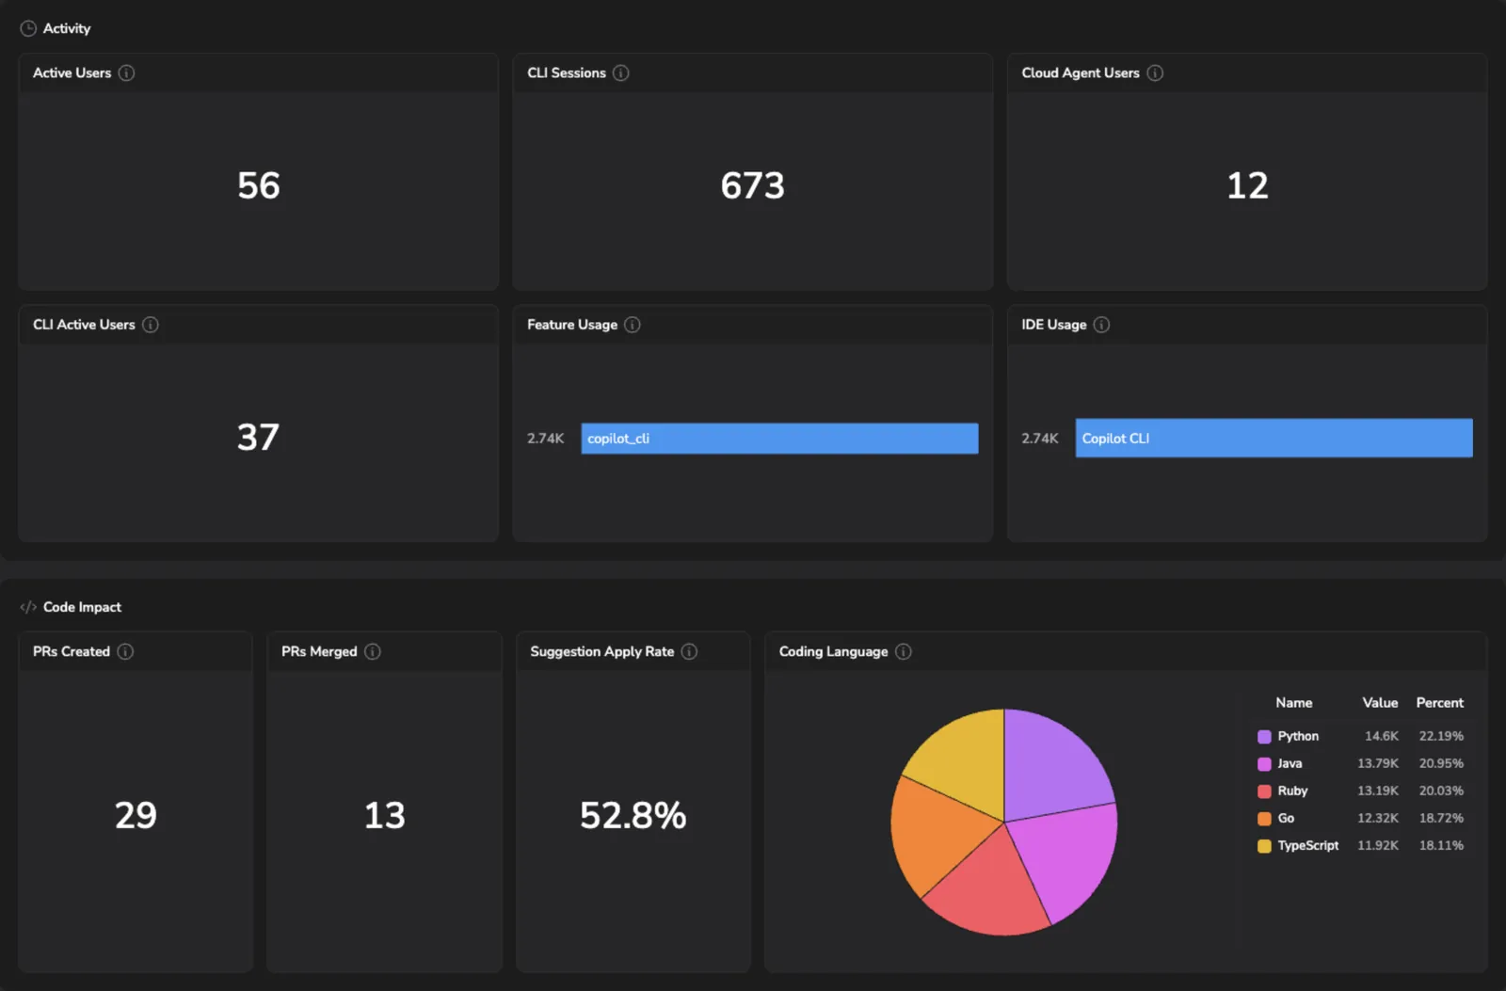Click the 13.79K value for Java

[1378, 764]
